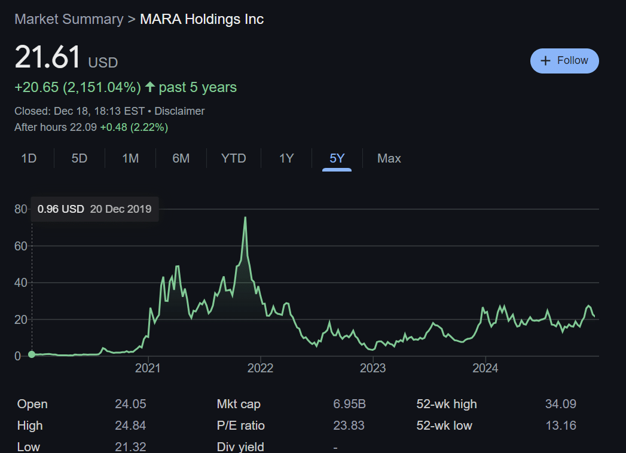626x453 pixels.
Task: Click the green dot at the chart start
Action: [x=30, y=355]
